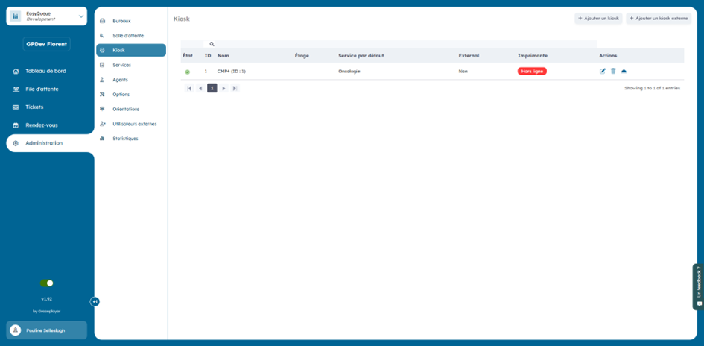Open Utilisateurs externes in admin menu

(134, 124)
